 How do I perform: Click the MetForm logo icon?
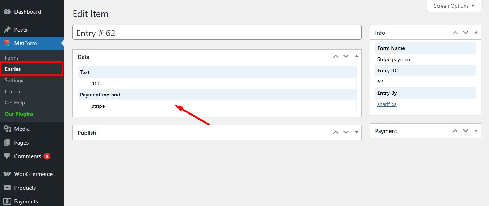coord(7,43)
